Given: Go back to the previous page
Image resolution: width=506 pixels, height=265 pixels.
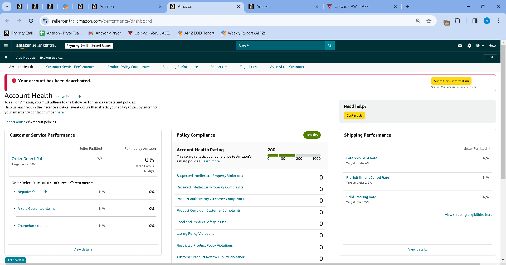Looking at the screenshot, I should (x=7, y=21).
